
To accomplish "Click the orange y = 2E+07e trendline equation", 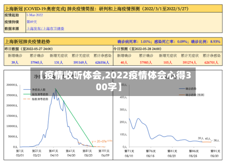I will click(102, 141).
